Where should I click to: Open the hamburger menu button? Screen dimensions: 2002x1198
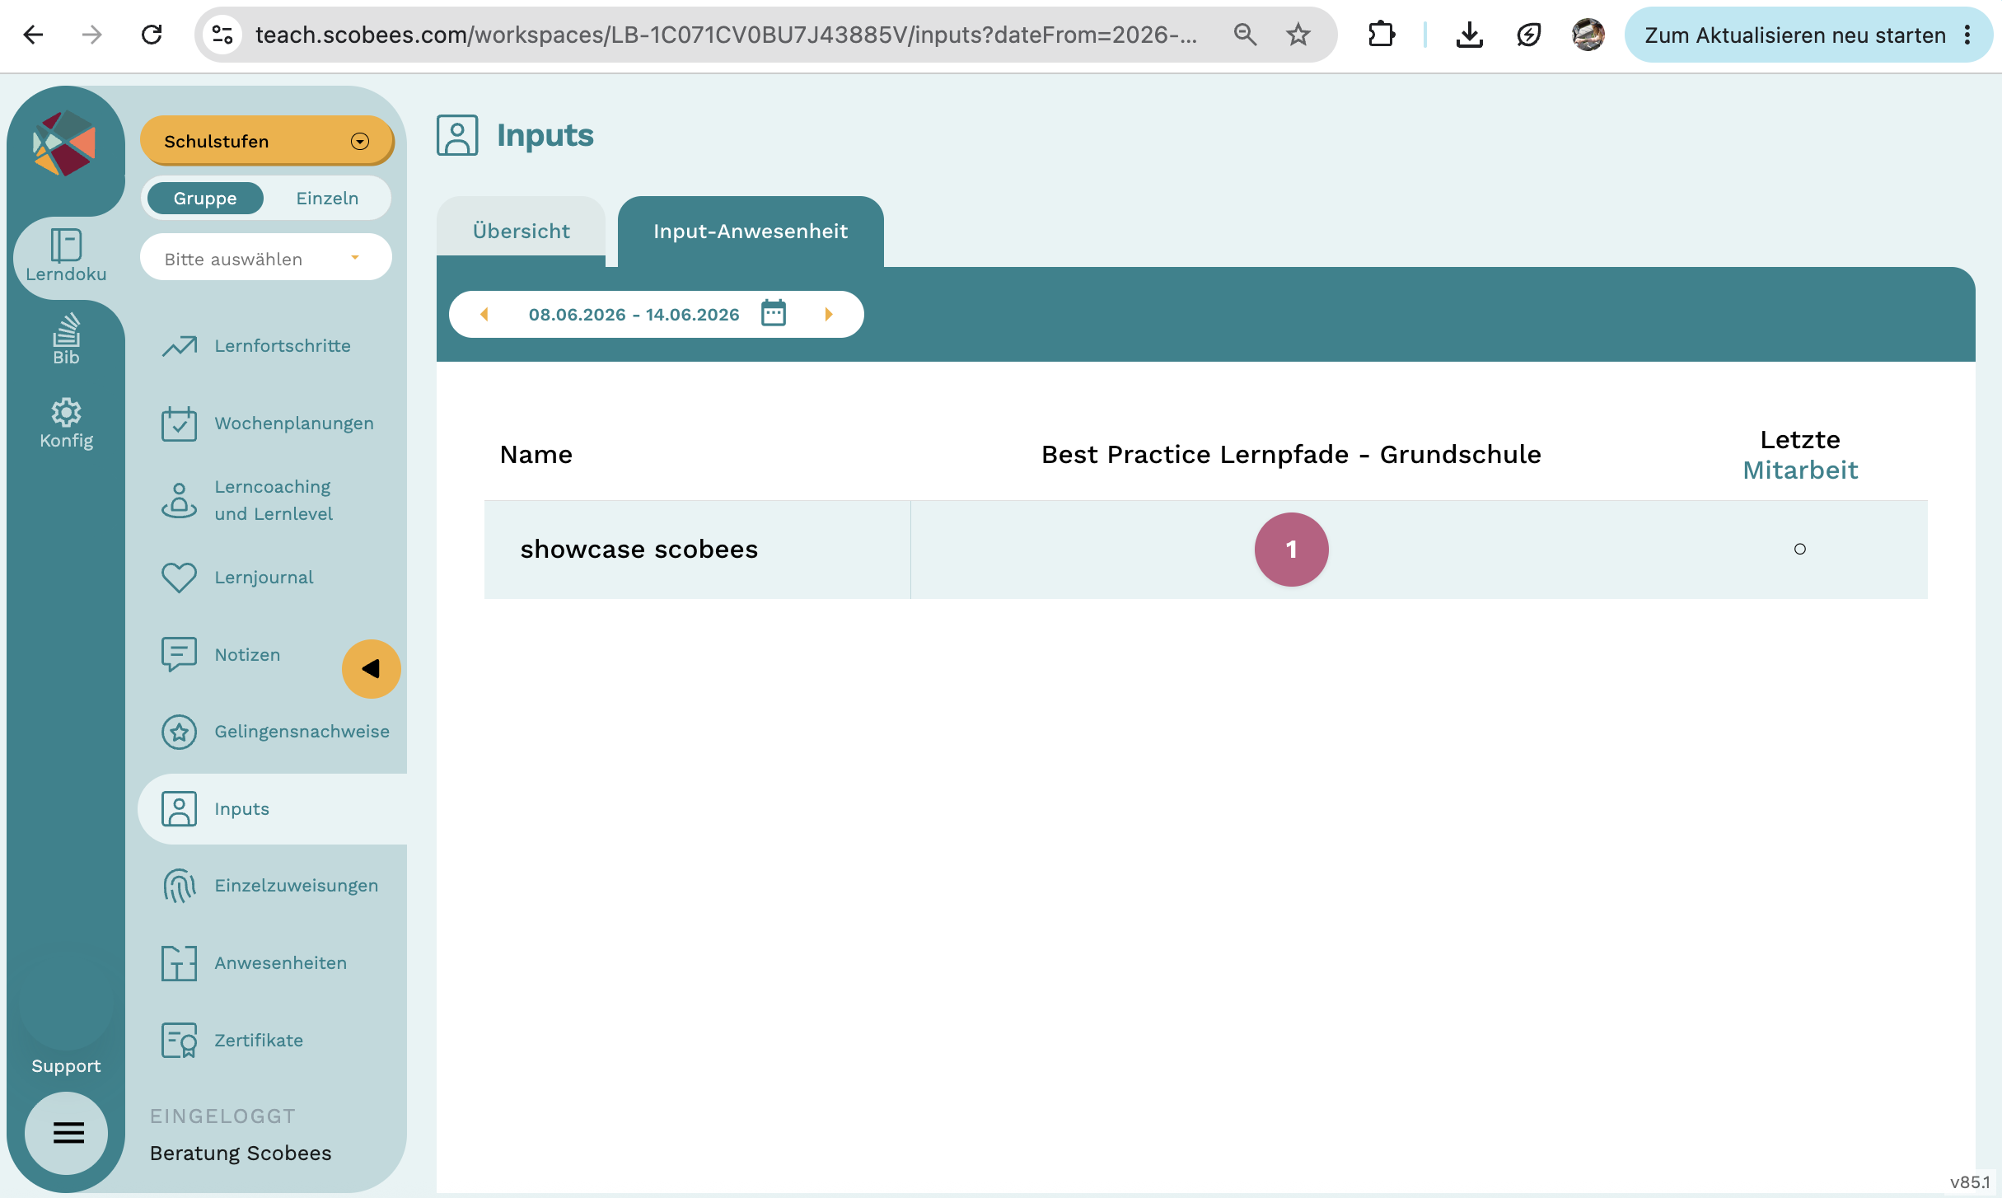pyautogui.click(x=68, y=1133)
